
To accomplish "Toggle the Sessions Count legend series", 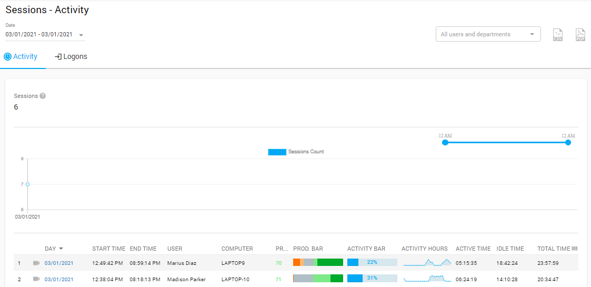I will (x=277, y=152).
